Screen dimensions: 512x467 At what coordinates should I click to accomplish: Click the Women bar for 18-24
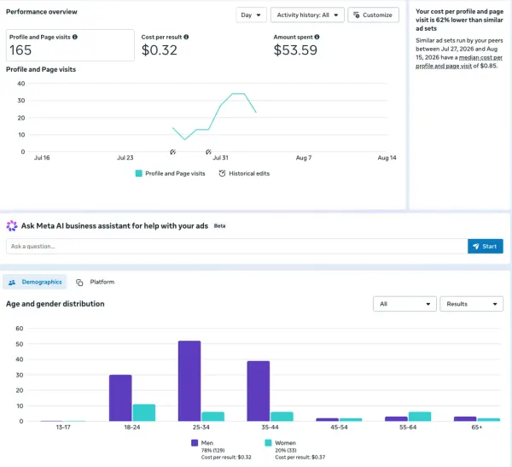click(144, 412)
